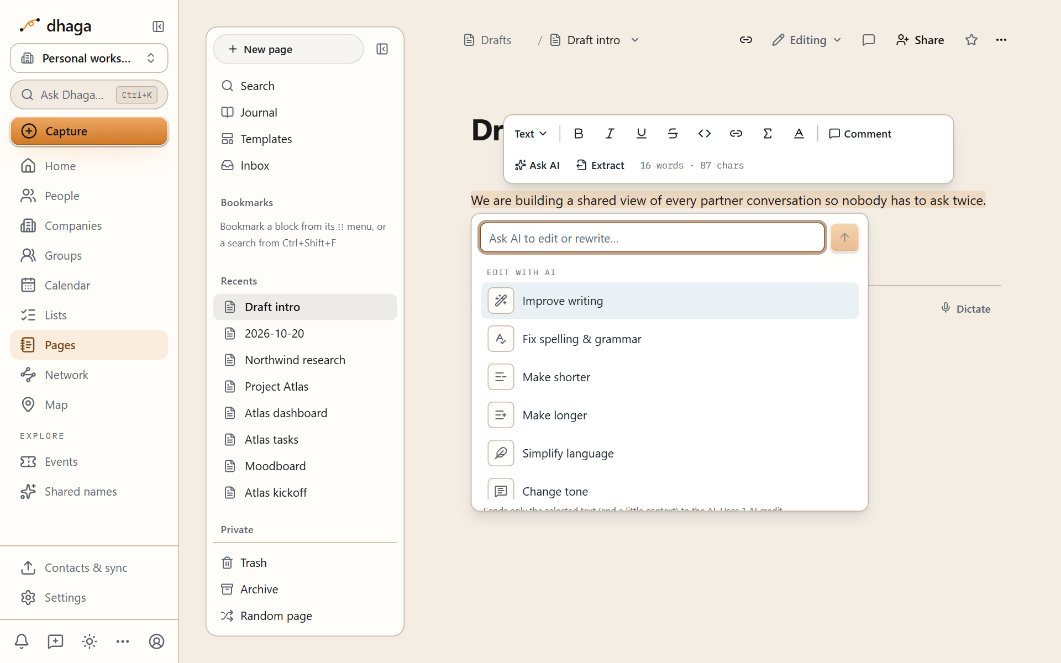The height and width of the screenshot is (663, 1061).
Task: Choose Fix spelling & grammar
Action: pyautogui.click(x=670, y=339)
